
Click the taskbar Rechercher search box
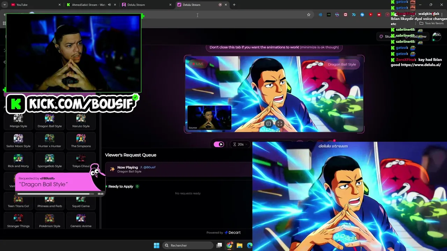[188, 245]
